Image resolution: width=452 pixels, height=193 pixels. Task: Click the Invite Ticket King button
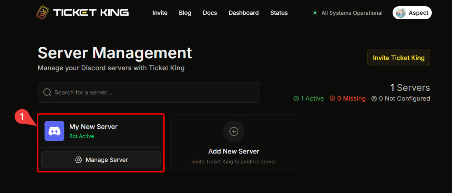pyautogui.click(x=399, y=57)
